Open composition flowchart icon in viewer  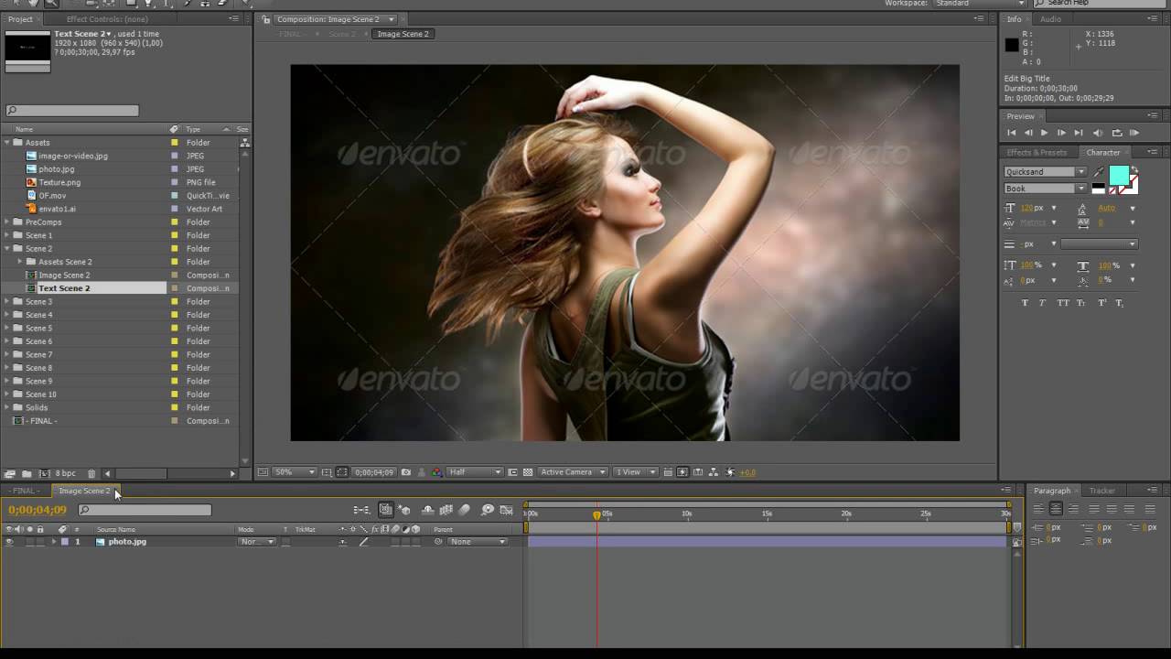click(x=714, y=472)
